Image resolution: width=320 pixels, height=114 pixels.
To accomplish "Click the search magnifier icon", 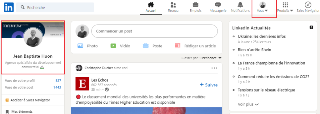I will point(23,7).
